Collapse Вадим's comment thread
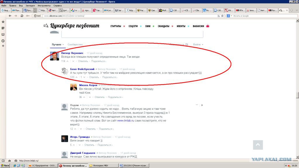This screenshot has height=168, width=299. tap(197, 105)
